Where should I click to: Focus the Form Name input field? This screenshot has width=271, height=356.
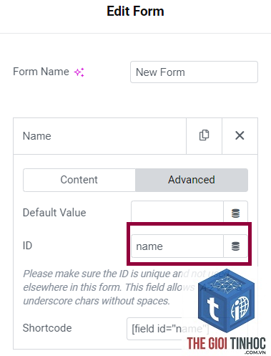pyautogui.click(x=194, y=72)
